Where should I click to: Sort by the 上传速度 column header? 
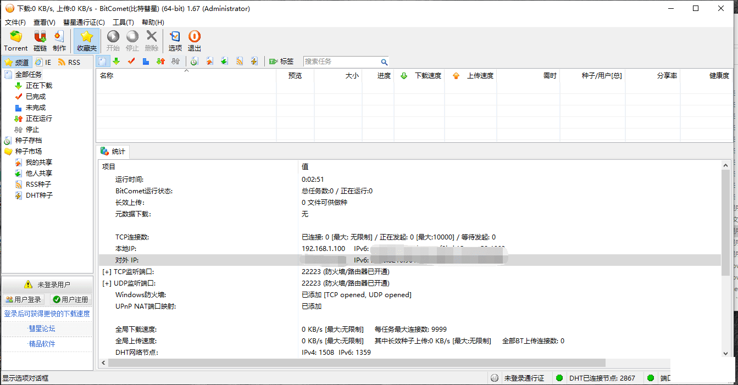click(x=470, y=75)
